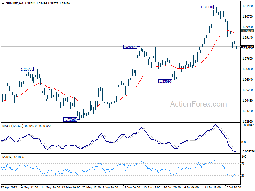The height and width of the screenshot is (191, 255).
Task: Select the 1.22920 price axis value
Action: point(248,122)
